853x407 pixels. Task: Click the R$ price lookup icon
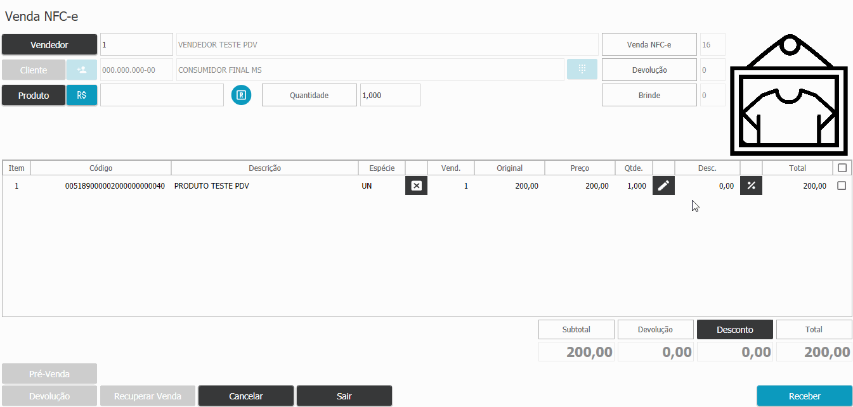click(82, 95)
